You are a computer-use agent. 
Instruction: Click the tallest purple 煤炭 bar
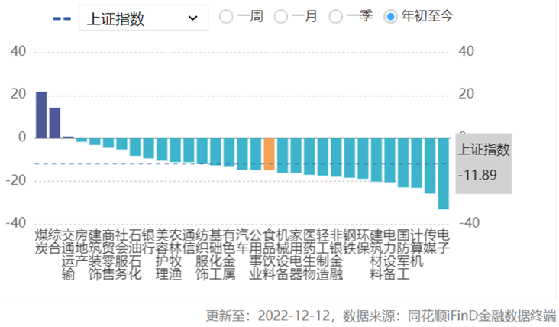[x=41, y=115]
